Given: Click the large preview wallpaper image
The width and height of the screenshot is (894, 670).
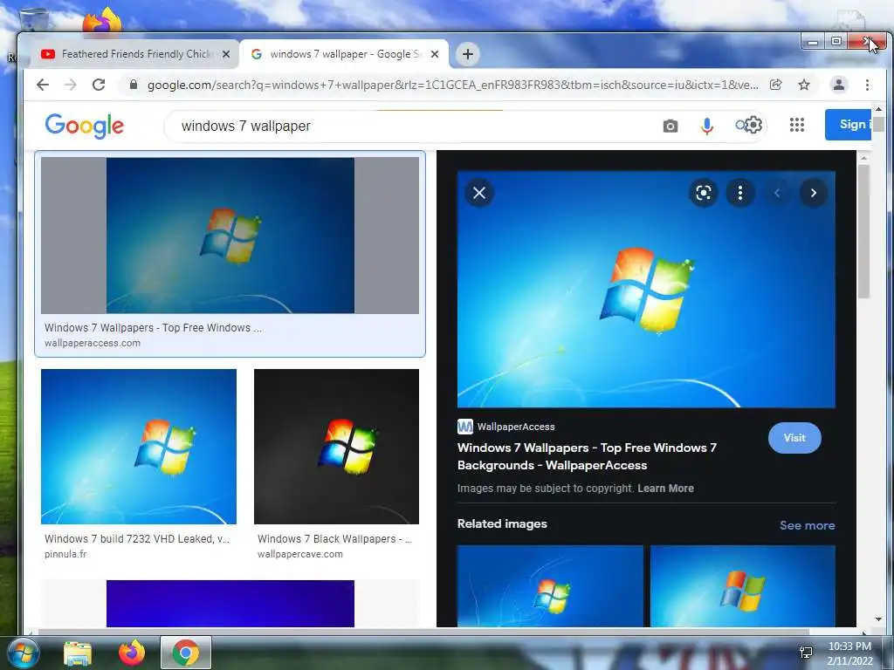Looking at the screenshot, I should pyautogui.click(x=646, y=290).
